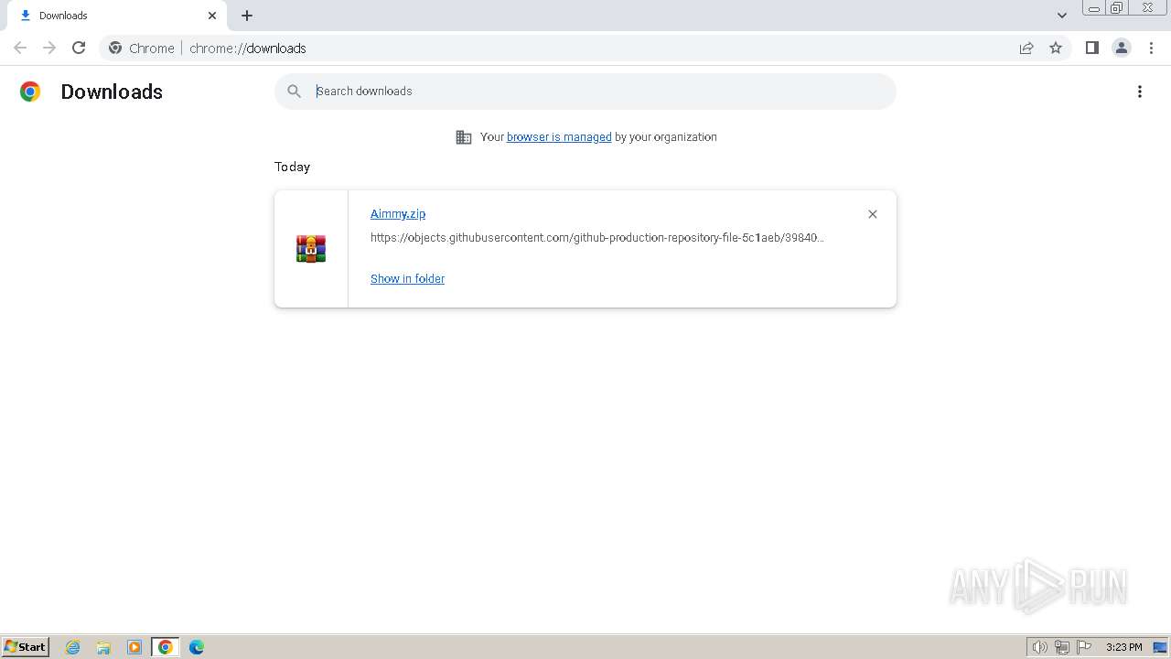The image size is (1171, 659).
Task: Bookmark this tab with the star icon
Action: [x=1056, y=48]
